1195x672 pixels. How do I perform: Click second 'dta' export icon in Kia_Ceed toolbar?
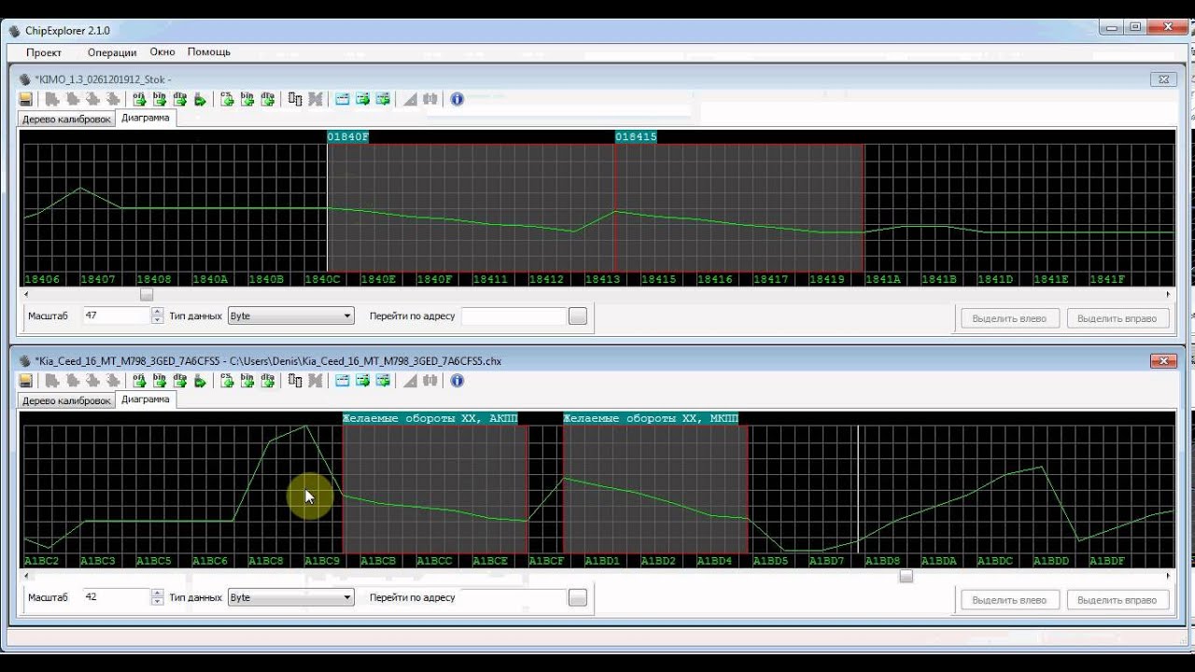click(268, 381)
